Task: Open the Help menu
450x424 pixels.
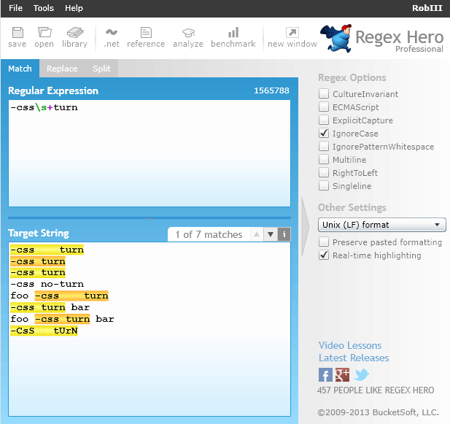Action: [x=74, y=8]
